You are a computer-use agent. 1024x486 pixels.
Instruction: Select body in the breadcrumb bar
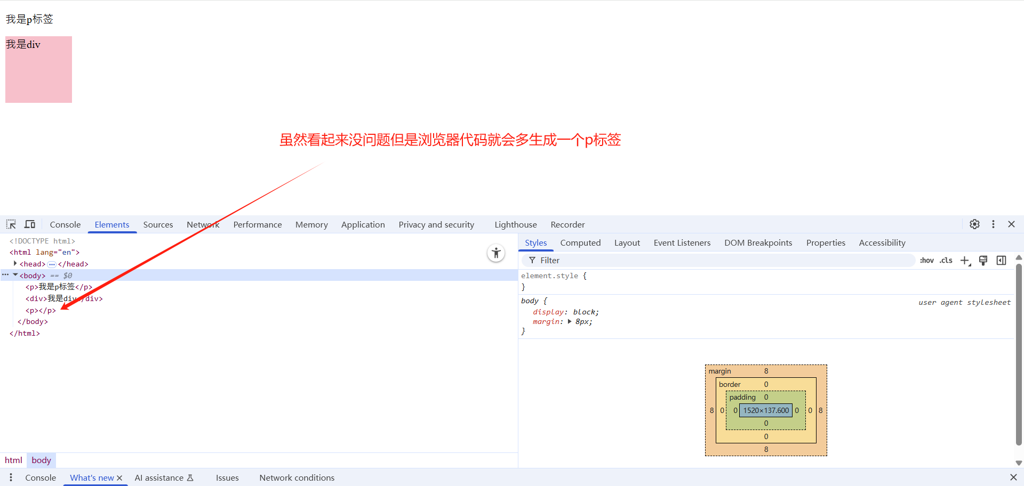pos(41,460)
